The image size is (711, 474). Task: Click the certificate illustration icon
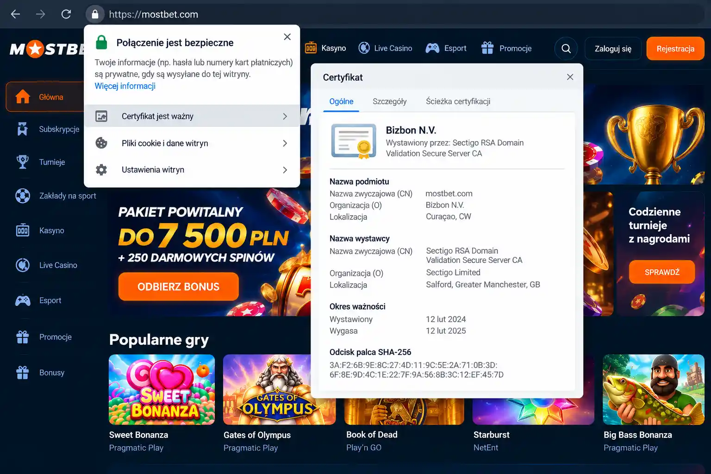[354, 141]
